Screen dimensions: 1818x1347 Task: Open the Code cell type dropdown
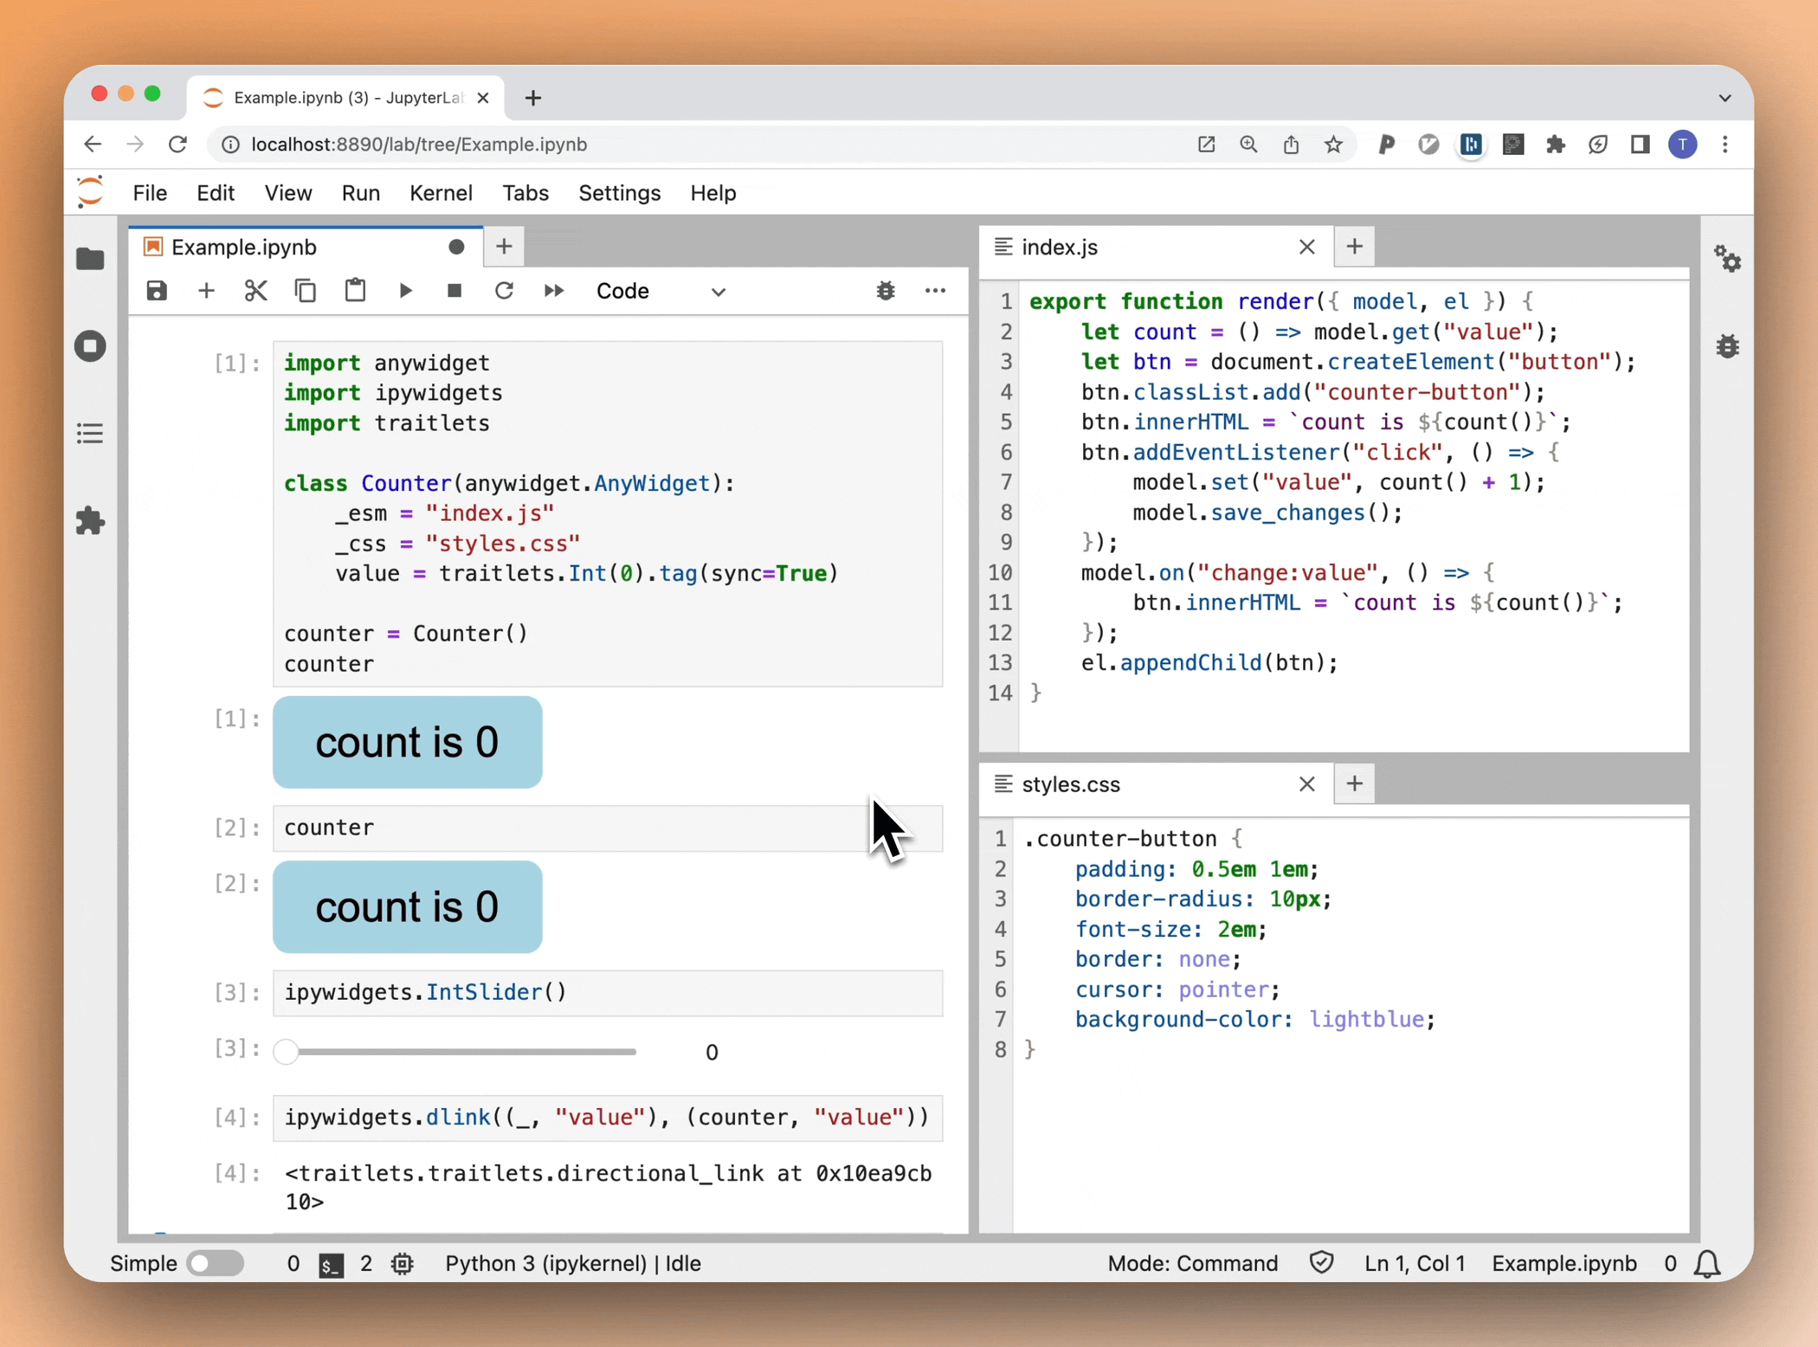point(660,291)
